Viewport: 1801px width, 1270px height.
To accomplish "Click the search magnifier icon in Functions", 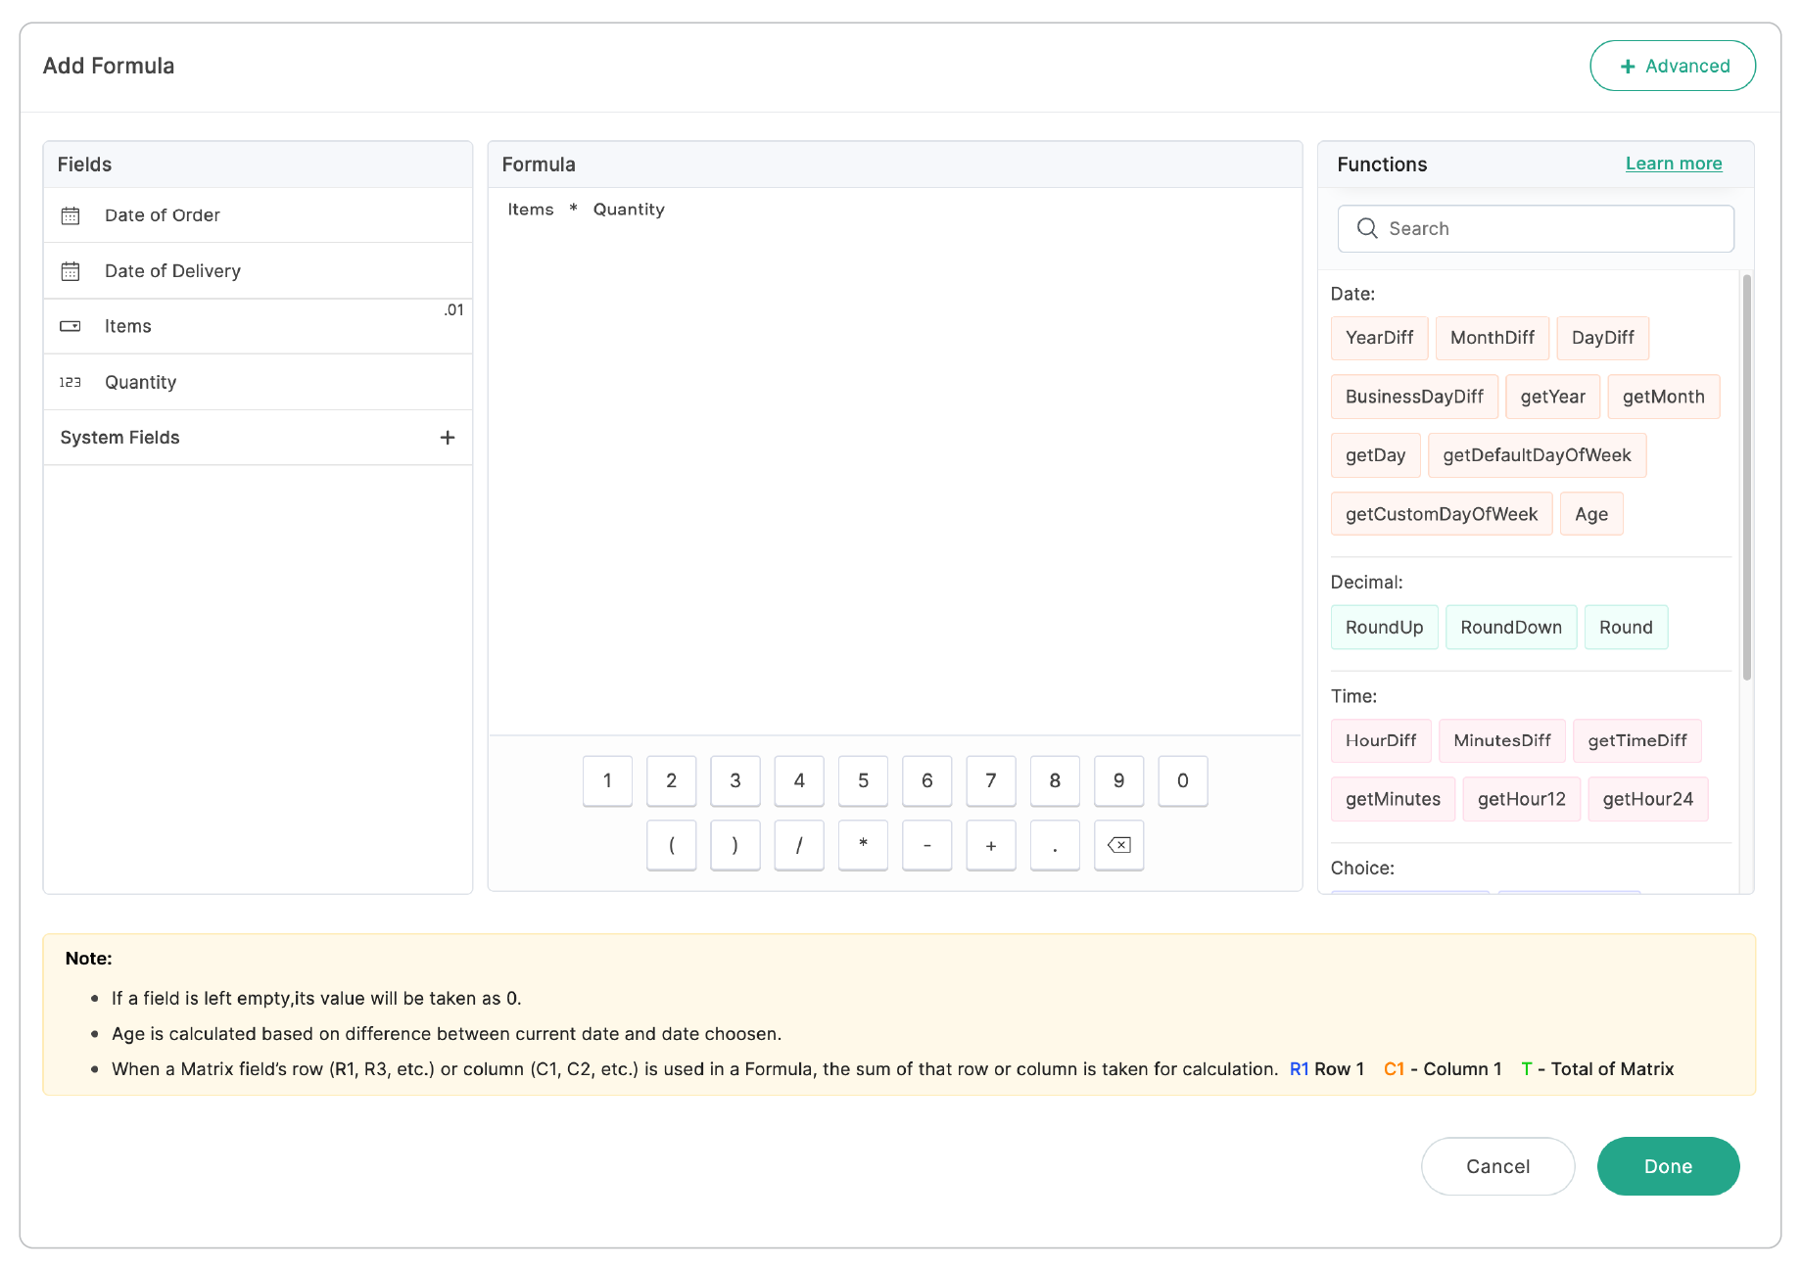I will click(x=1367, y=228).
